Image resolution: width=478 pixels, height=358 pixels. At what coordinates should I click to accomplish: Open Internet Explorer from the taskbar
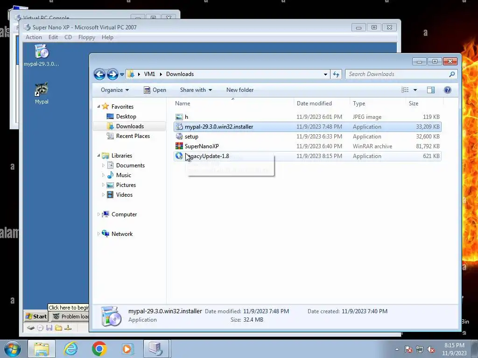point(71,349)
